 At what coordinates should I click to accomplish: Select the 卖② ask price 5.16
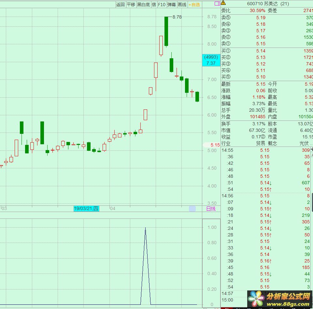point(261,37)
